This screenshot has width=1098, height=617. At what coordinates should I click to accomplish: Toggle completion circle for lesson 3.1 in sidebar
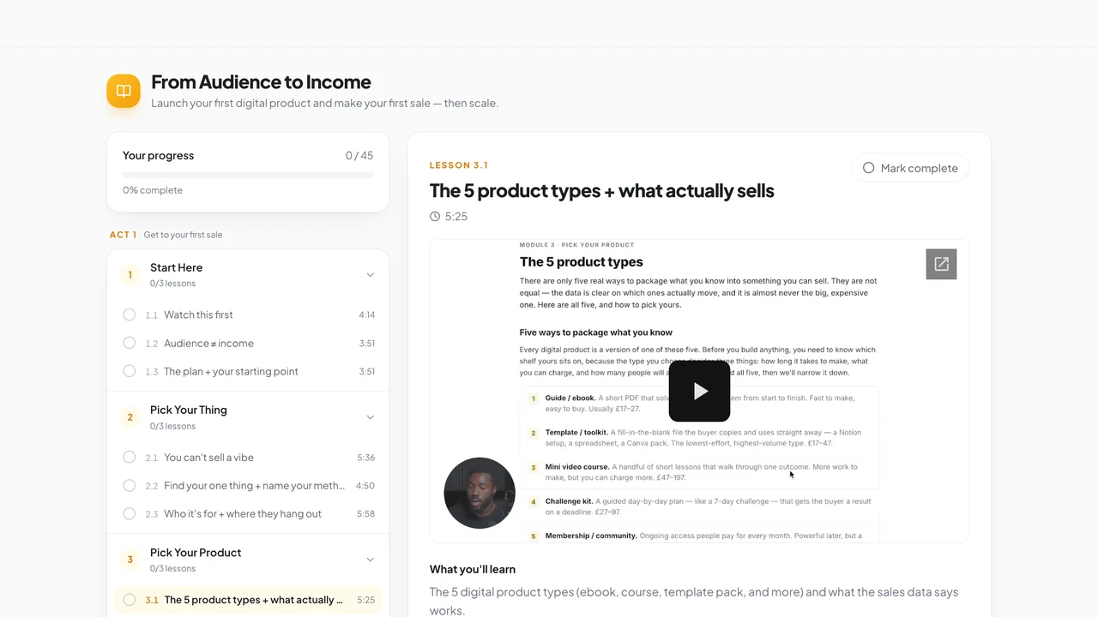(130, 600)
